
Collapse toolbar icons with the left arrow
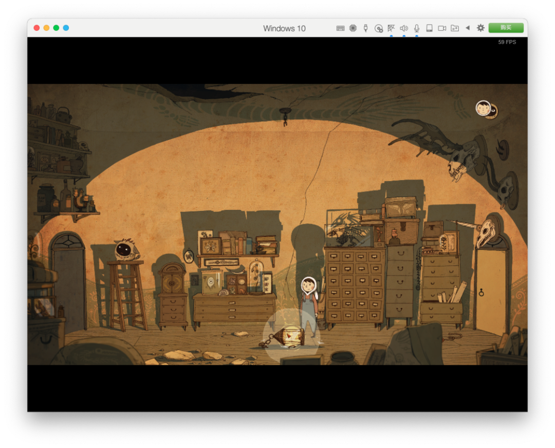(x=468, y=28)
